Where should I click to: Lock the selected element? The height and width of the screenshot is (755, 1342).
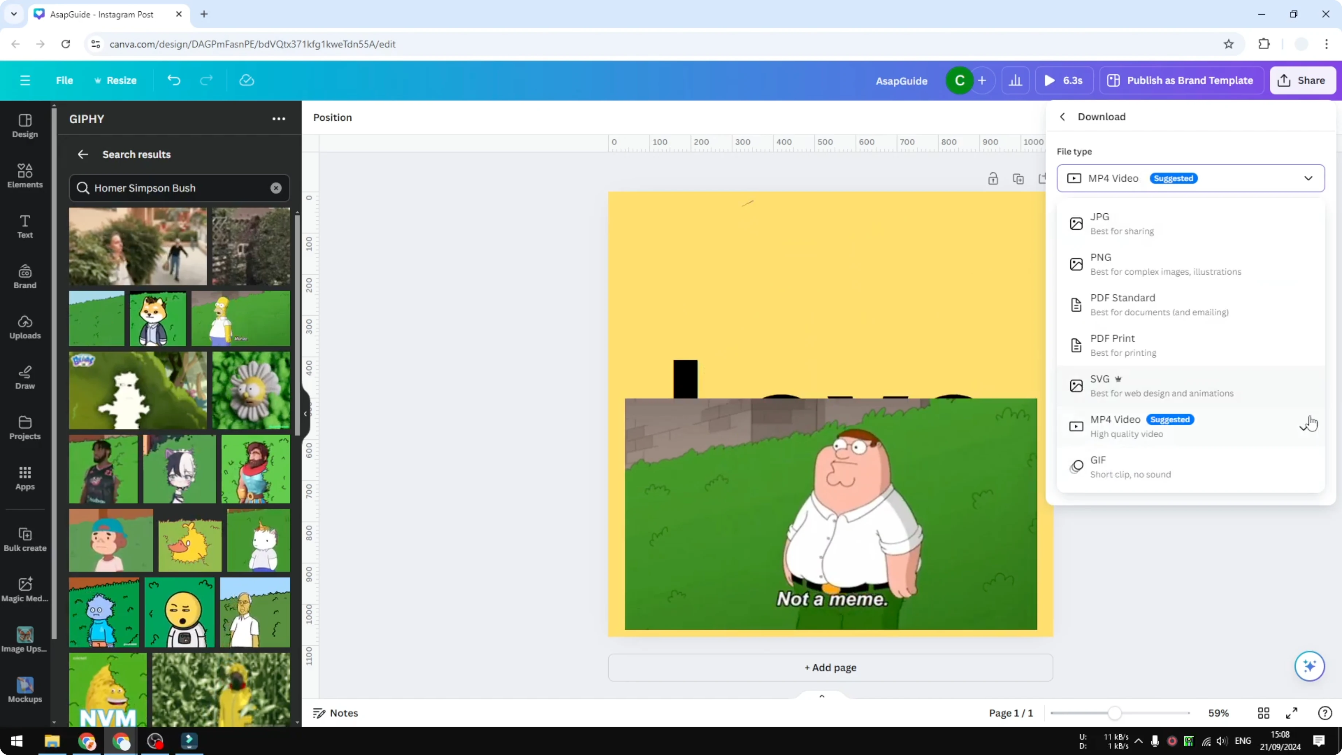point(993,179)
